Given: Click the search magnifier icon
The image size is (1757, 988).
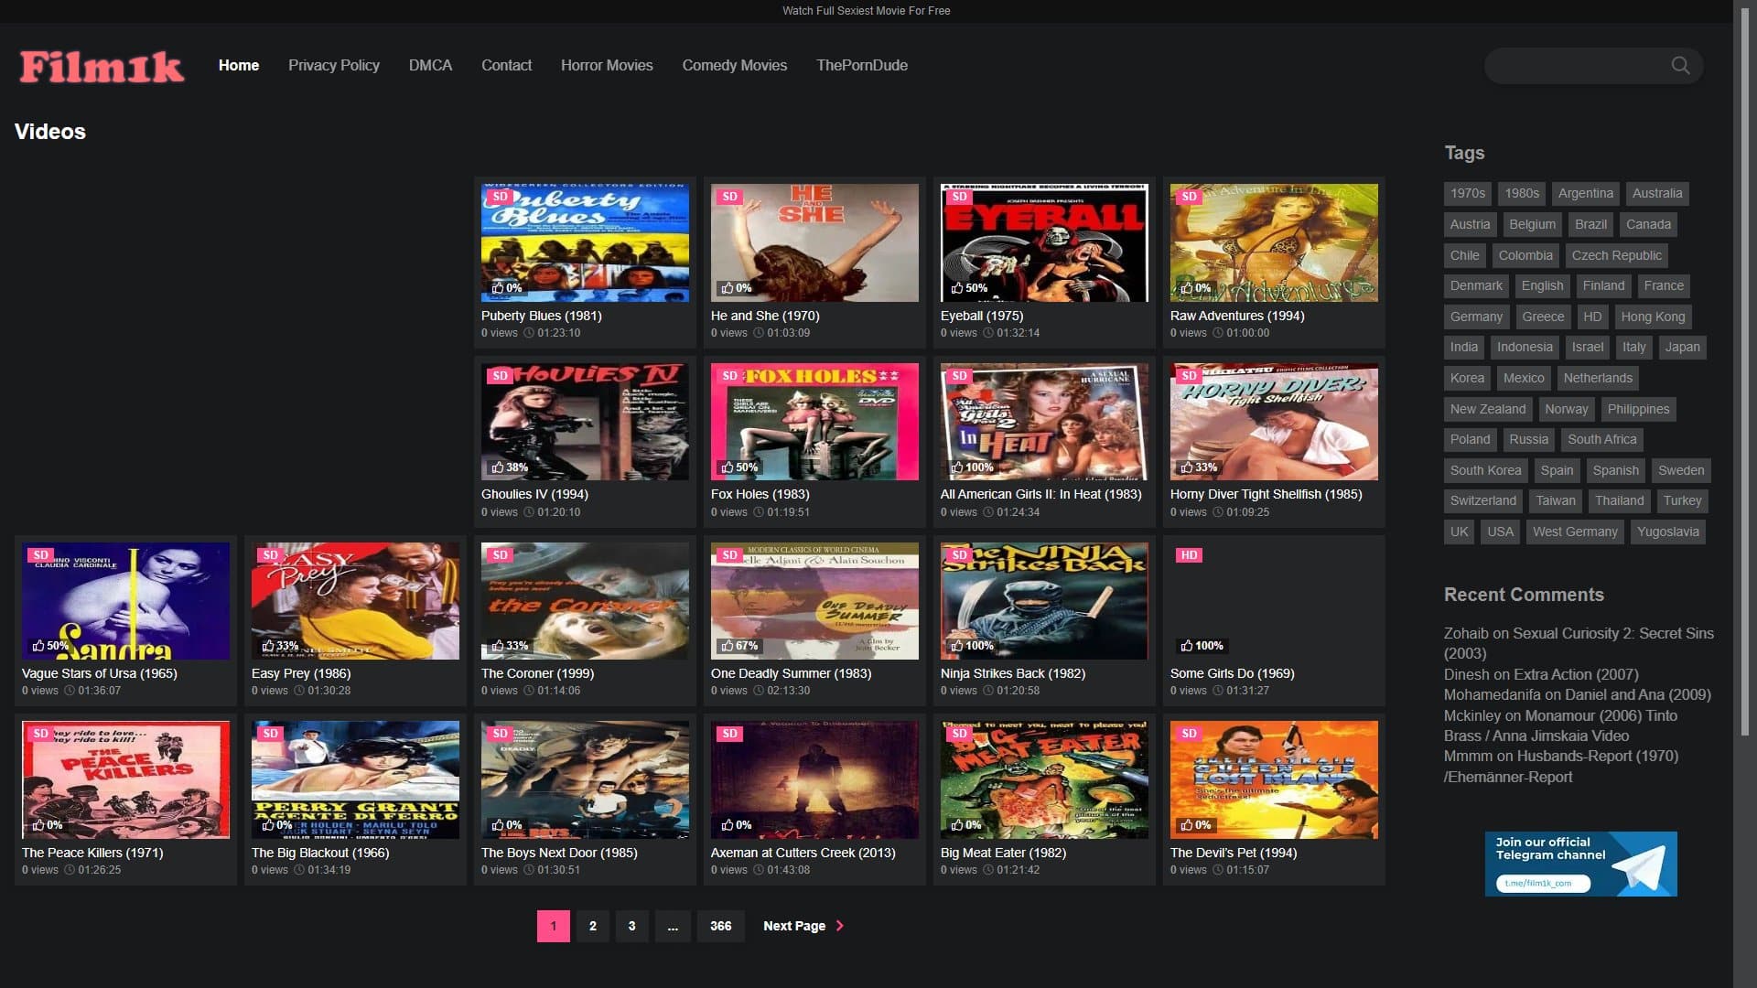Looking at the screenshot, I should (1680, 65).
